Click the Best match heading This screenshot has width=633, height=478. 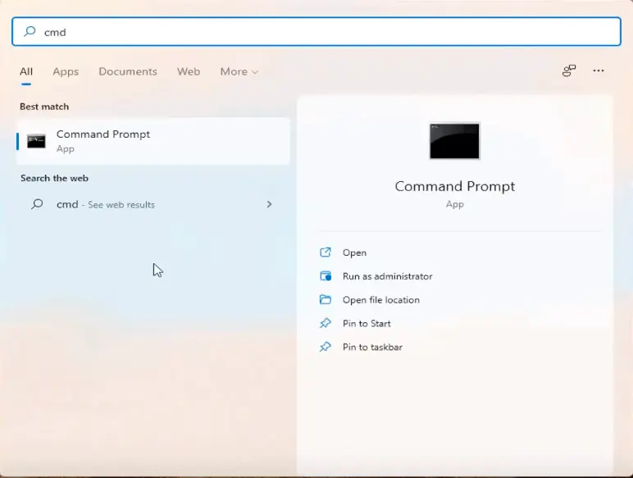(44, 107)
